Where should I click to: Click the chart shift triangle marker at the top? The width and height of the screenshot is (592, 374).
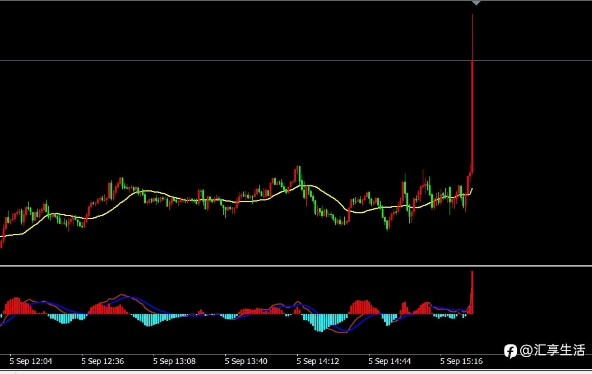click(476, 3)
